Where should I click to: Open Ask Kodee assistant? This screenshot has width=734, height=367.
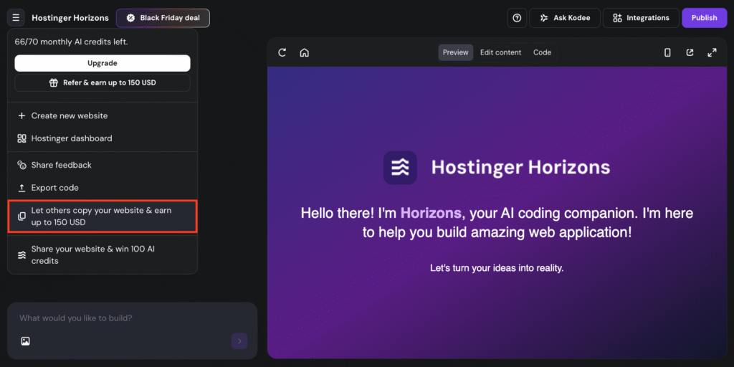click(x=565, y=18)
